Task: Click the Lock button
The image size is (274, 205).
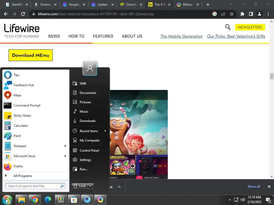Action: pyautogui.click(x=80, y=186)
